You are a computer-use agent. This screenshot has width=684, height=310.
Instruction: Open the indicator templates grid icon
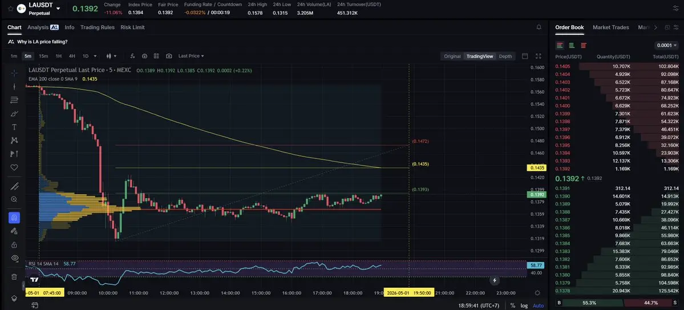pos(157,56)
